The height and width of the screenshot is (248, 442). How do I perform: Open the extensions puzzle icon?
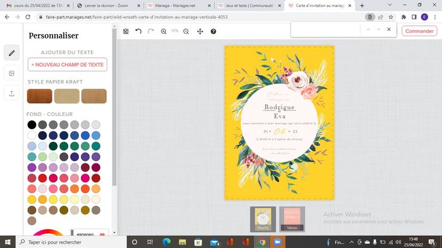403,17
